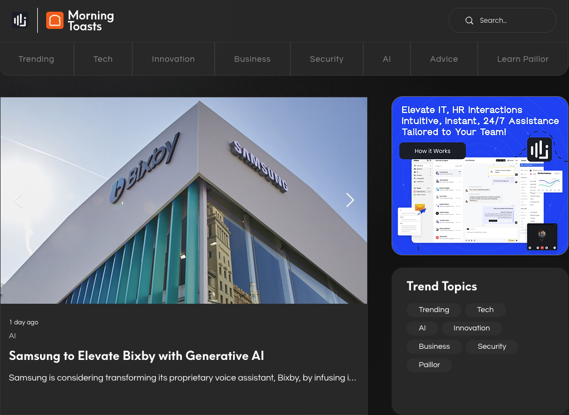569x415 pixels.
Task: Click the 'How it Works' button in ad
Action: [x=432, y=151]
